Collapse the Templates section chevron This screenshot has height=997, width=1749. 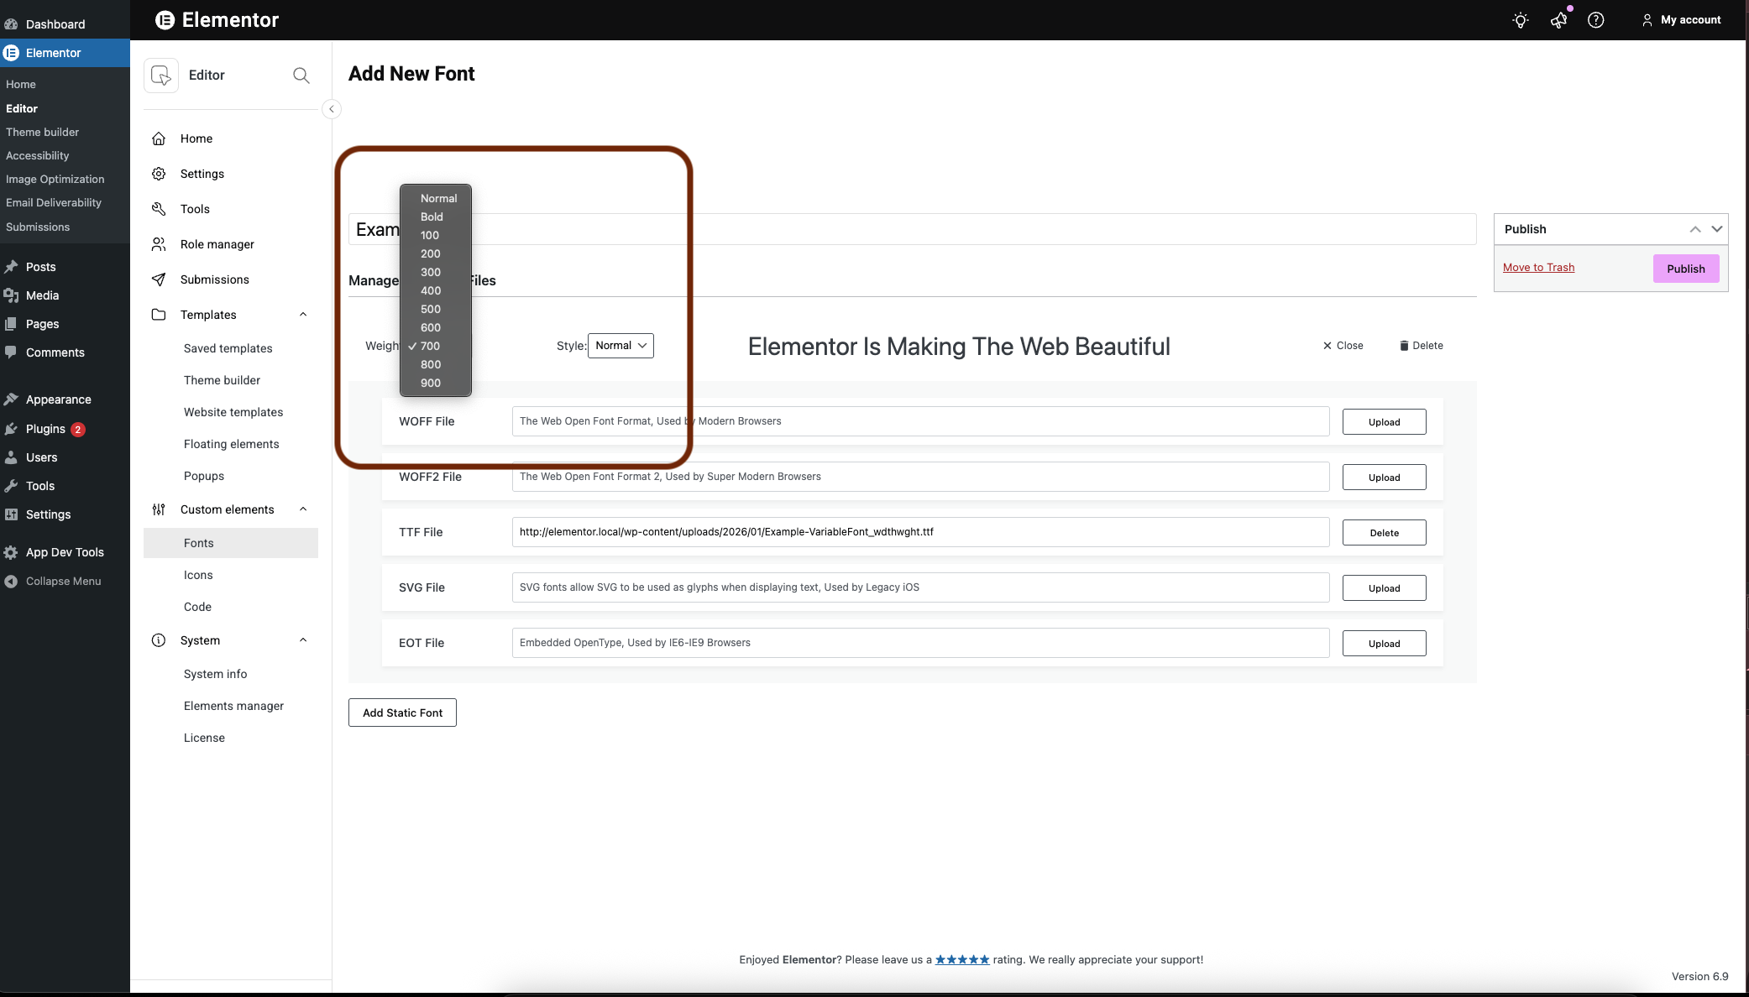pos(303,315)
